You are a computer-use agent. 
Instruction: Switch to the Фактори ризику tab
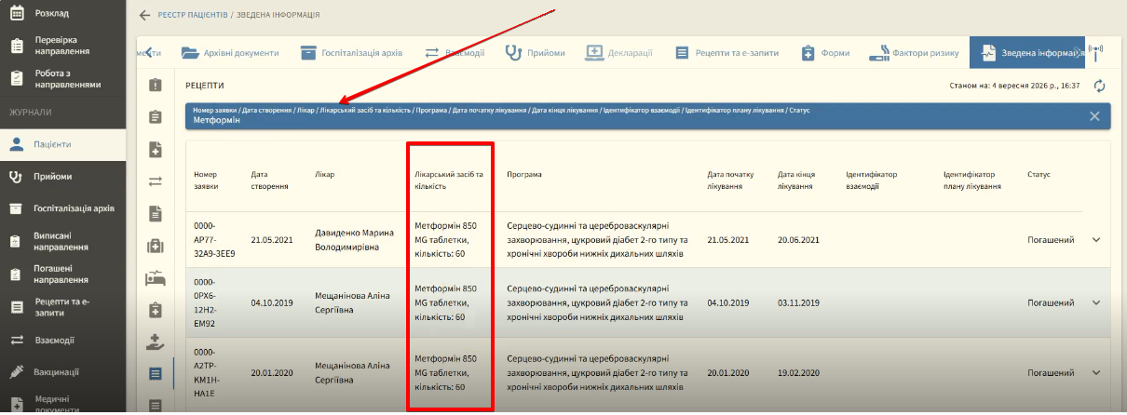coord(913,53)
